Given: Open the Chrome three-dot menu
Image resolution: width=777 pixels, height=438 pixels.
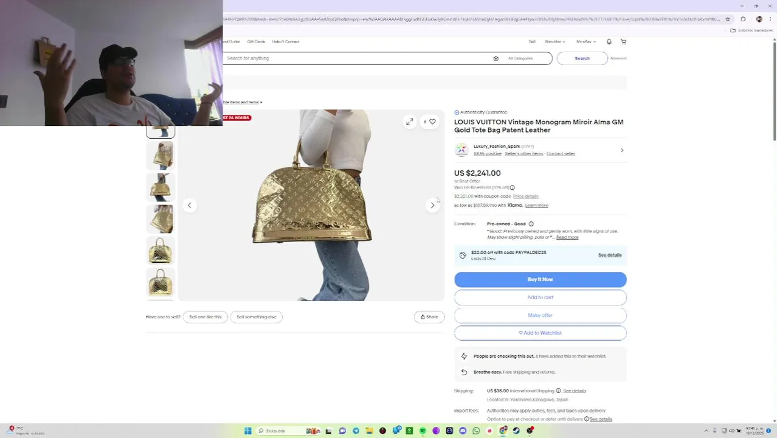Looking at the screenshot, I should click(770, 19).
